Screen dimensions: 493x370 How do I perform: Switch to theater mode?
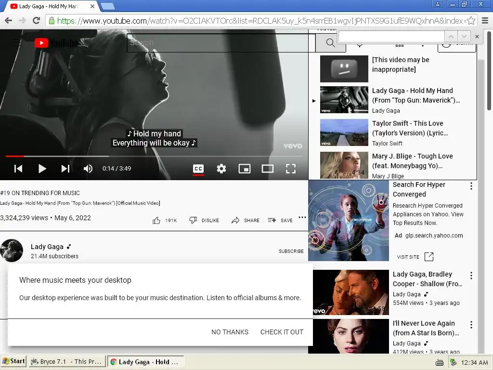click(x=268, y=169)
